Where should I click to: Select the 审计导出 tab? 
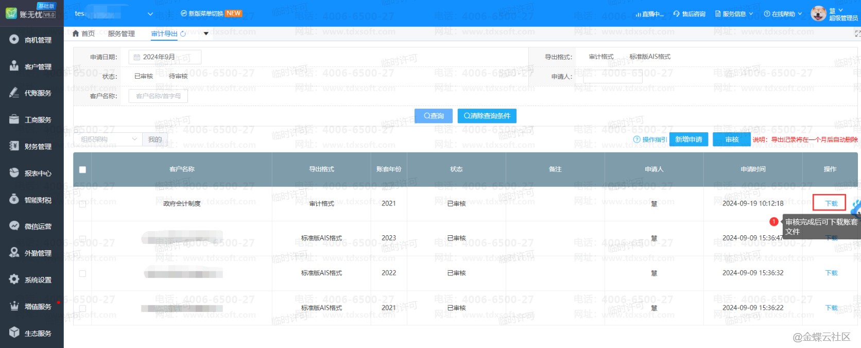[x=164, y=33]
